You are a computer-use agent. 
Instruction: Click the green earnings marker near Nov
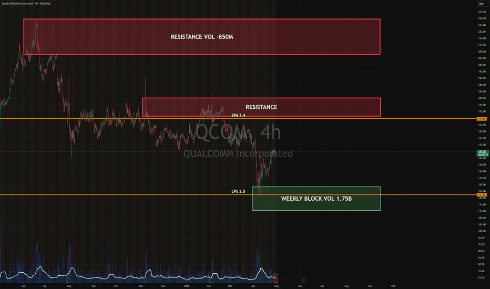click(x=145, y=281)
